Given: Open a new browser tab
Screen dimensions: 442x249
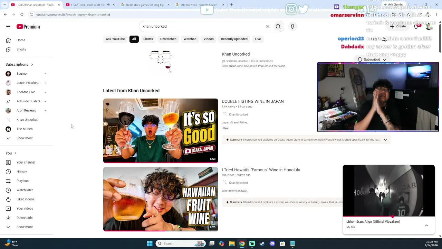Looking at the screenshot, I should tap(231, 5).
